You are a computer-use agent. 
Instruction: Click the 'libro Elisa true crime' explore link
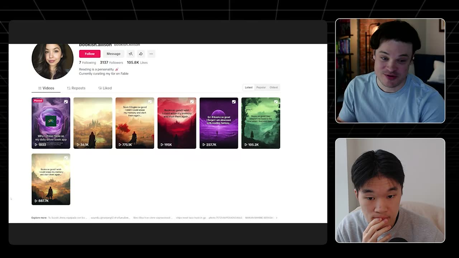tap(153, 218)
